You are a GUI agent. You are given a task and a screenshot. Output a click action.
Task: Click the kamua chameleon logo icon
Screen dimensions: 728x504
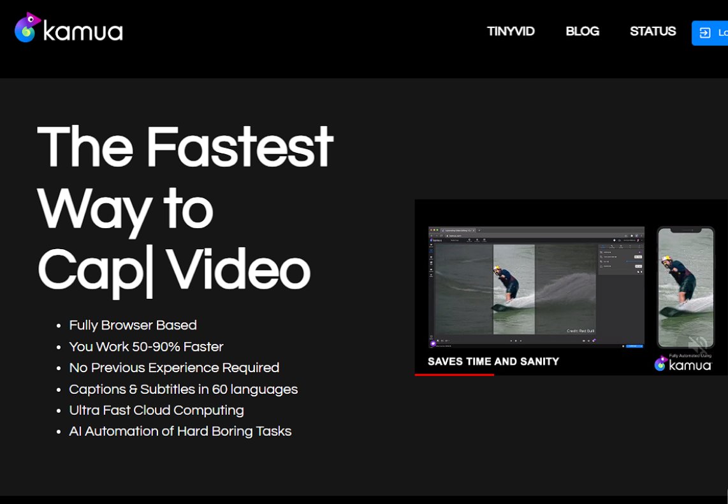[x=27, y=27]
